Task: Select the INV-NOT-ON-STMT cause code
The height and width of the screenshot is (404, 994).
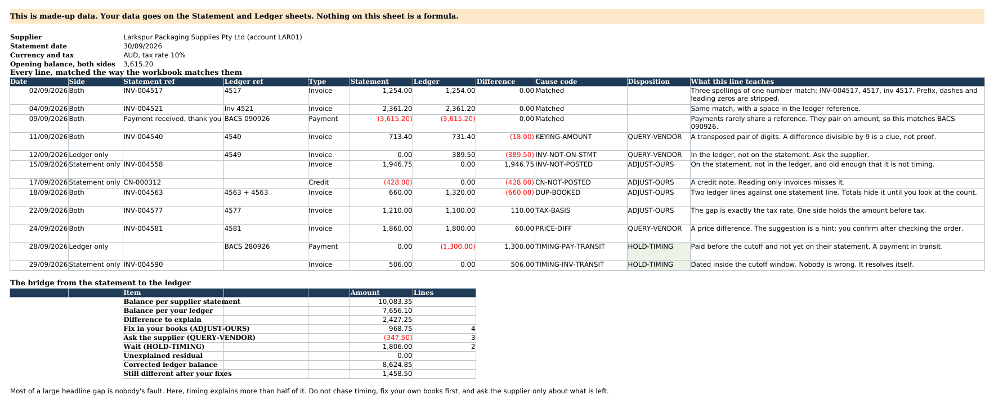Action: 580,155
